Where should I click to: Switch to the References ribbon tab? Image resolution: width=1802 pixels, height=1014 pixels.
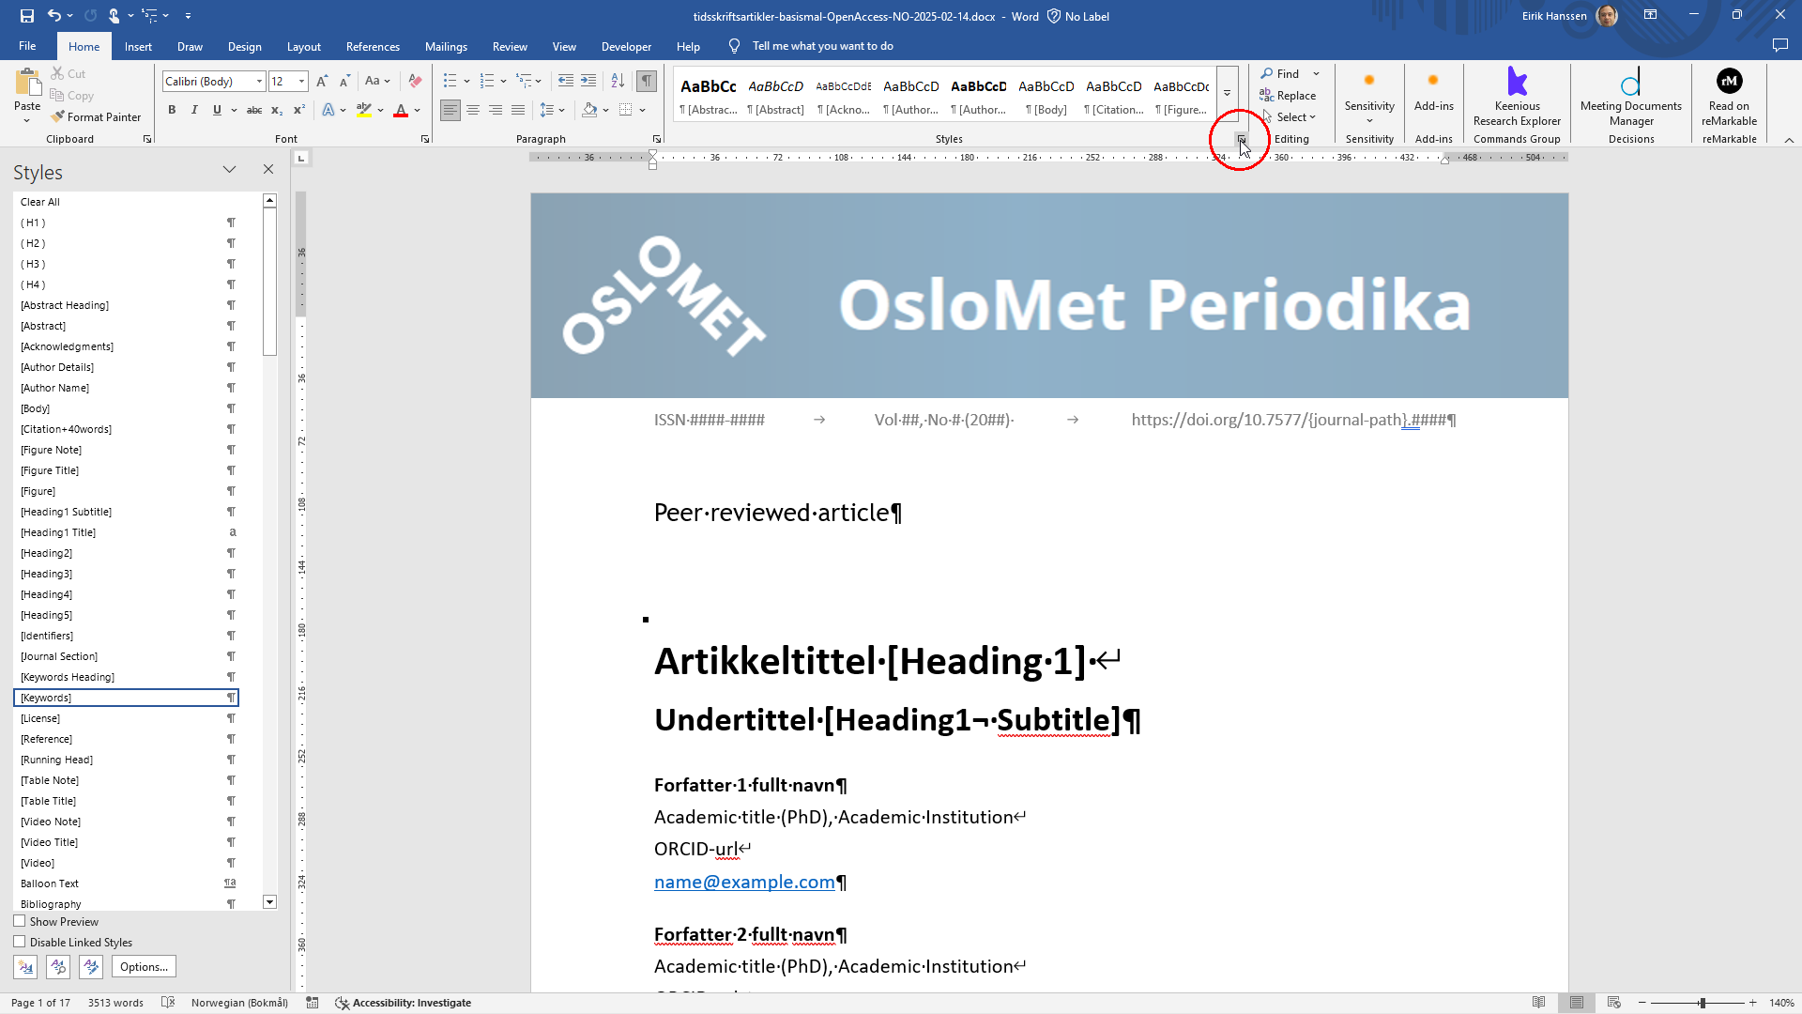[373, 46]
